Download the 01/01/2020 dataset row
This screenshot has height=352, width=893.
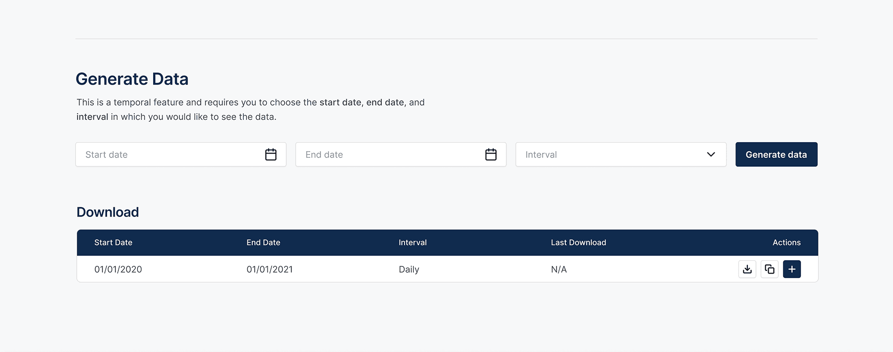747,269
